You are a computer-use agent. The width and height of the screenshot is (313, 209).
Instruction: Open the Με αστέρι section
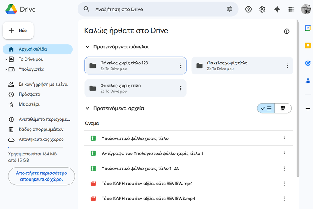point(29,104)
